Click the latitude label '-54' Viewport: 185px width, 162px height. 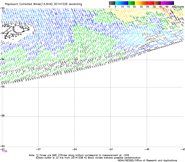coord(2,59)
